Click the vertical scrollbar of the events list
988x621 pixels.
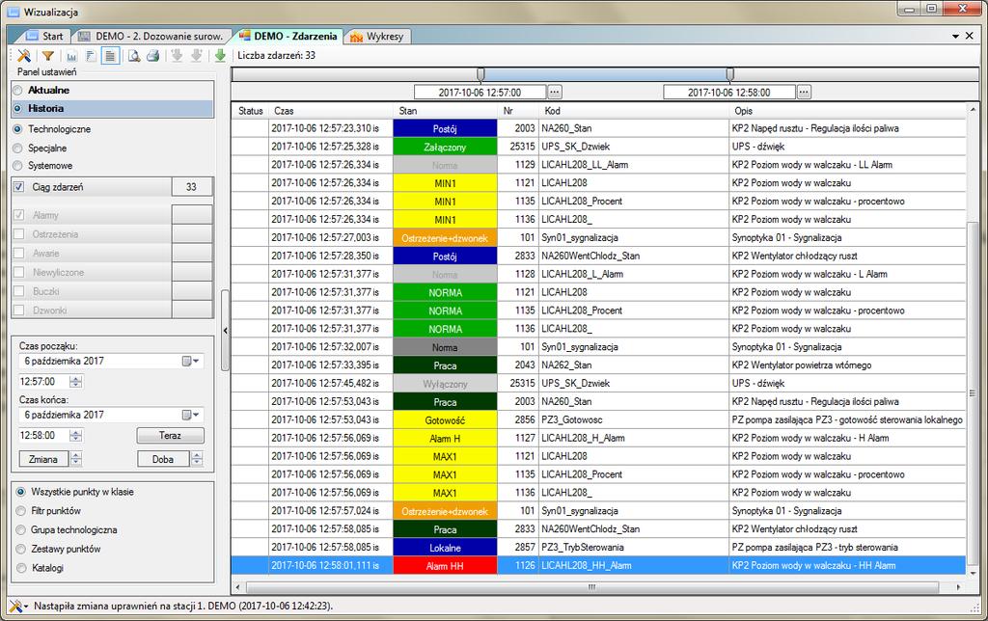(x=974, y=393)
